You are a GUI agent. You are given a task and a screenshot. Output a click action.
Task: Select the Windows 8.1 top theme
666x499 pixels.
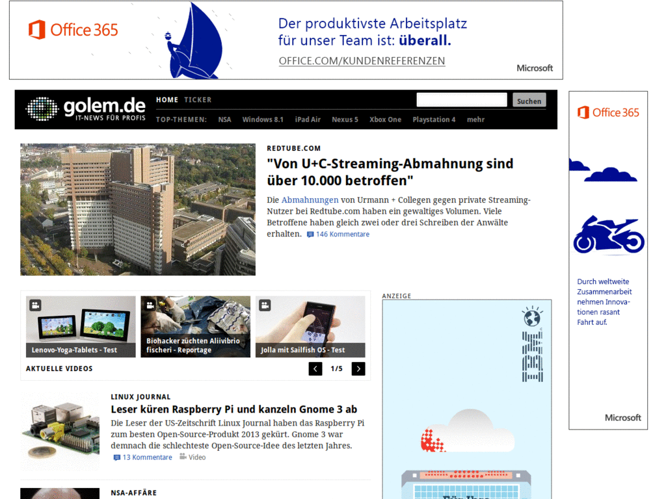point(263,120)
